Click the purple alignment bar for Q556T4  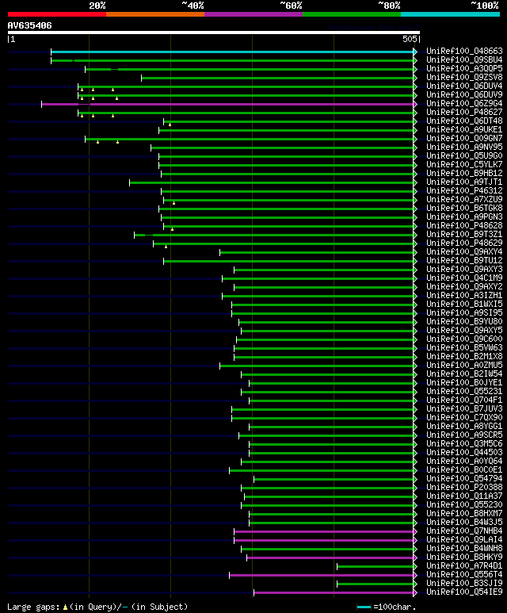point(322,575)
